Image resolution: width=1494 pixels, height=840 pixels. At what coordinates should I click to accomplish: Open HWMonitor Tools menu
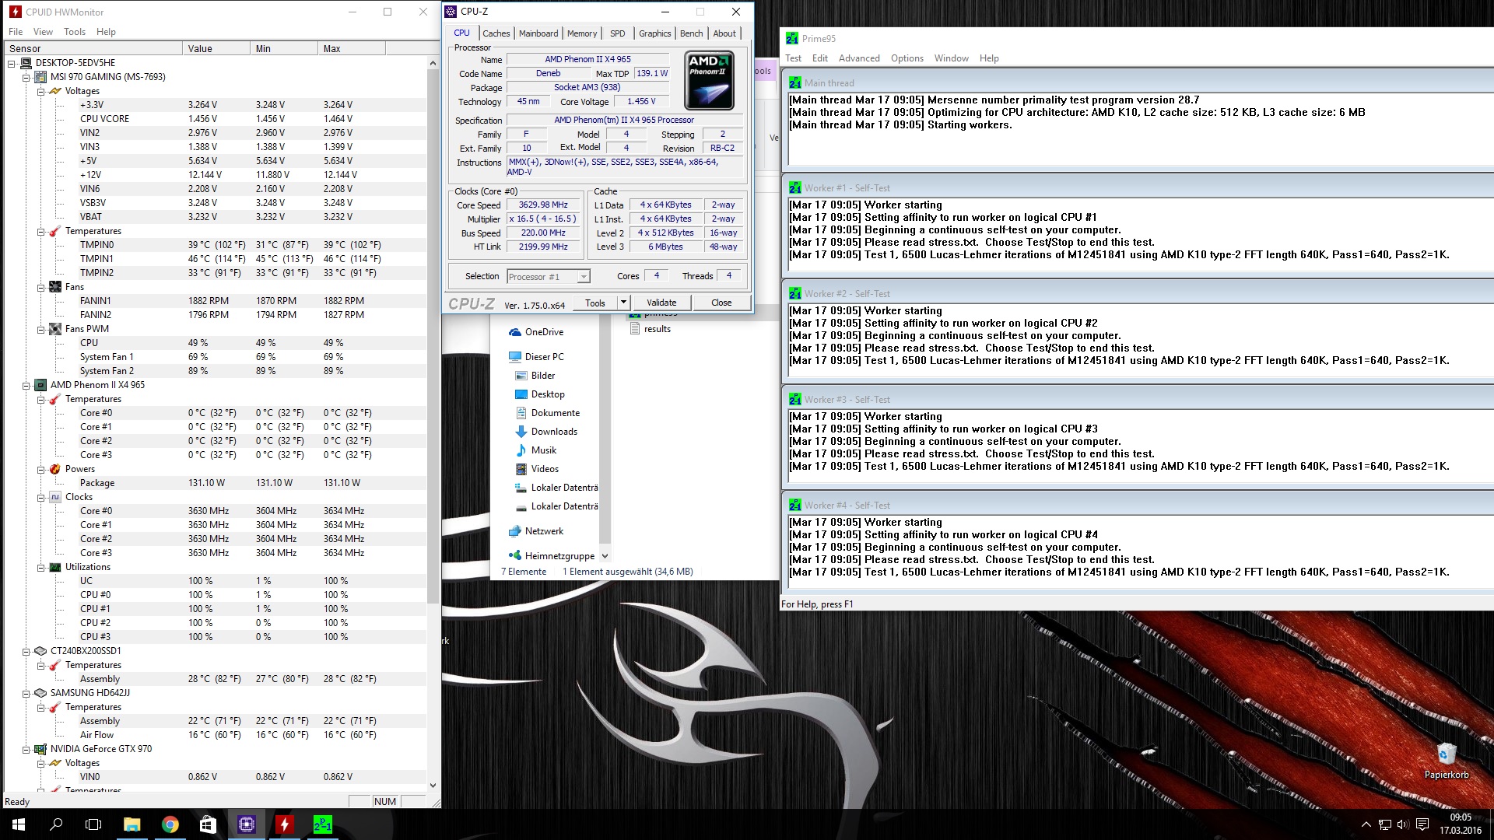[75, 32]
